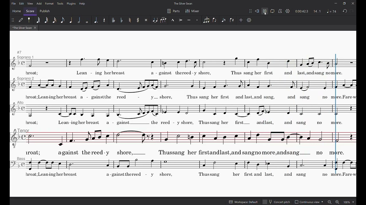Add a slur to selected notes
Image resolution: width=366 pixels, height=205 pixels.
(163, 20)
